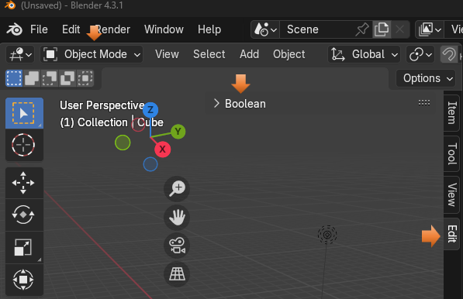Switch perspective/orthographic with grid icon
This screenshot has width=463, height=299.
pos(177,274)
